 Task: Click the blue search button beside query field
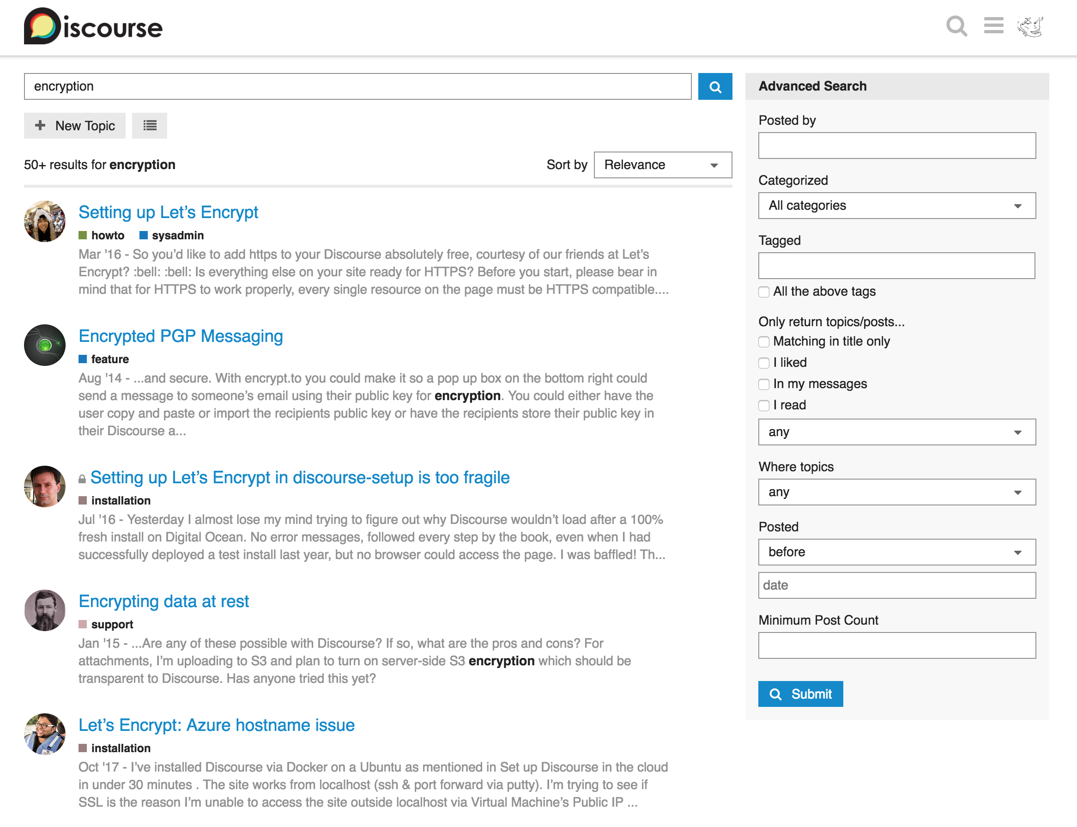click(x=714, y=87)
